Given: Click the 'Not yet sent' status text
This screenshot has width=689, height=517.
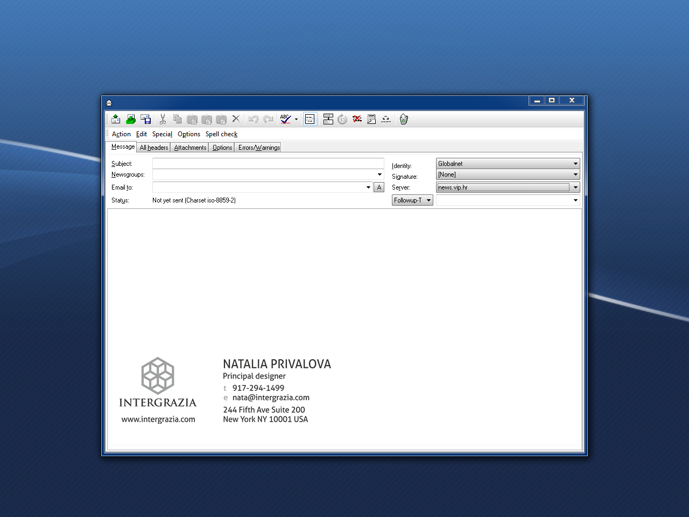Looking at the screenshot, I should coord(194,200).
